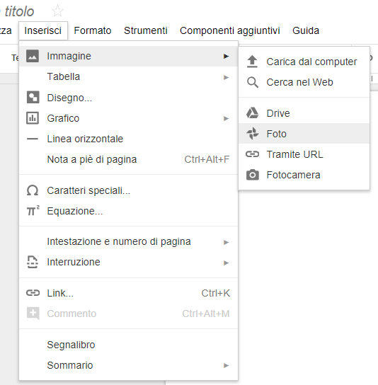Click the pi icon for Equazione
The height and width of the screenshot is (385, 378).
click(x=33, y=211)
